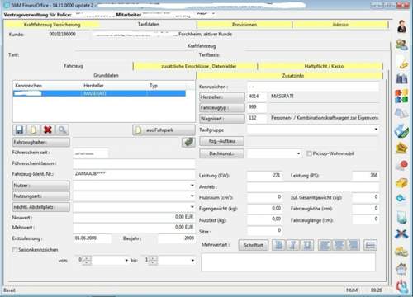This screenshot has height=297, width=413.
Task: Click the red X delete icon
Action: click(48, 130)
